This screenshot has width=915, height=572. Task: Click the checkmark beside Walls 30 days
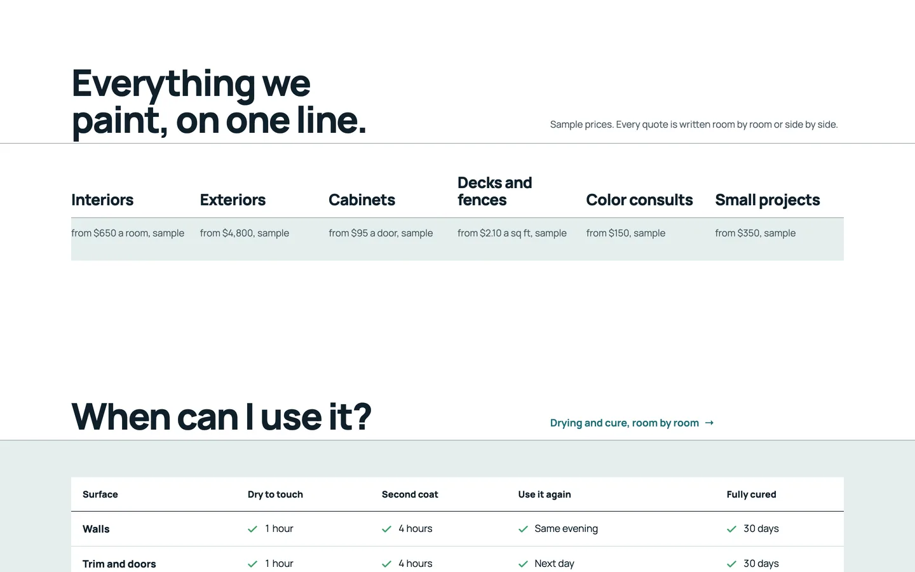731,529
